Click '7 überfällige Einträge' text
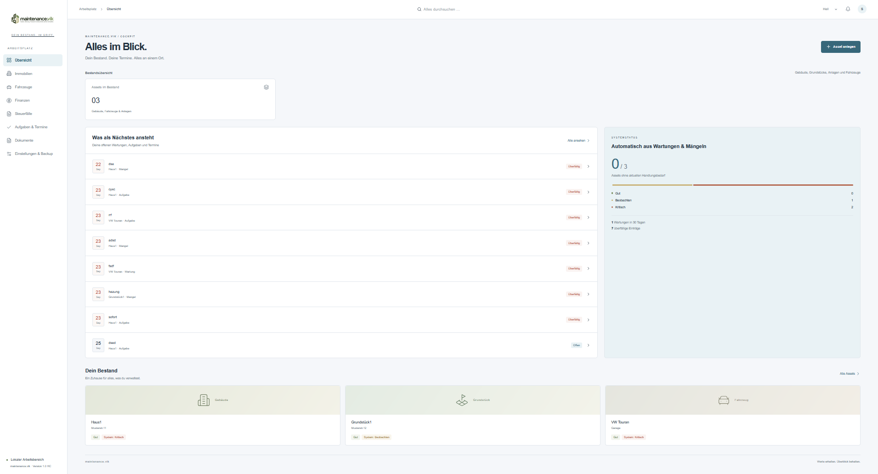Viewport: 878px width, 474px height. 626,228
